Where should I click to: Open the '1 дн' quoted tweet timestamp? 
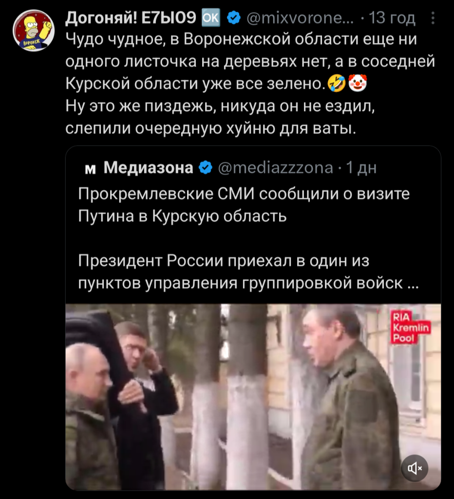coord(361,168)
